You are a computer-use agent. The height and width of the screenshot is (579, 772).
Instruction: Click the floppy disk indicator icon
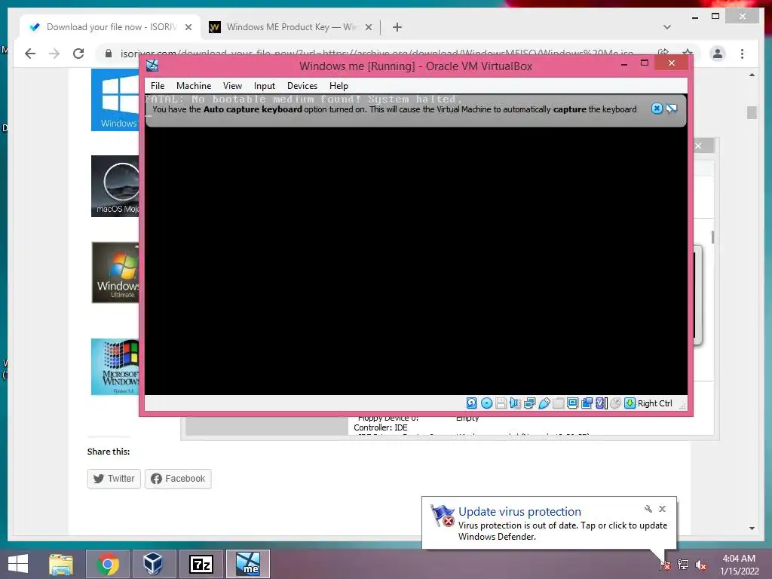[x=501, y=403]
